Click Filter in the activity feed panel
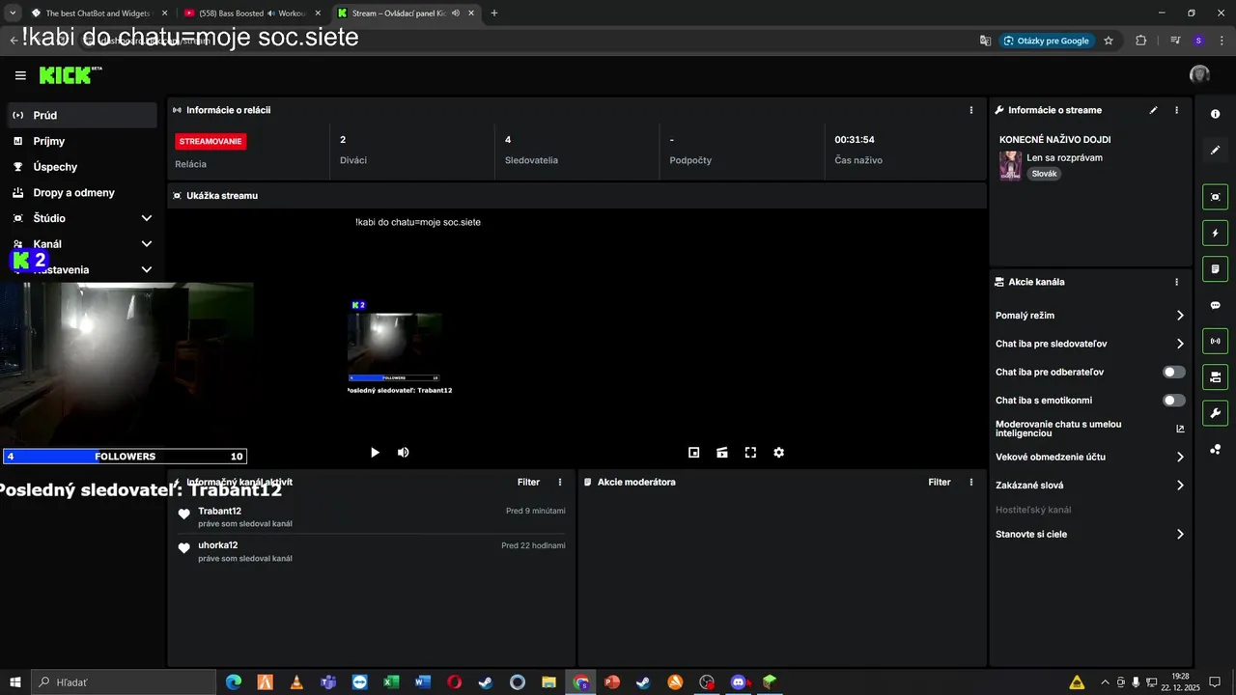 (x=528, y=482)
